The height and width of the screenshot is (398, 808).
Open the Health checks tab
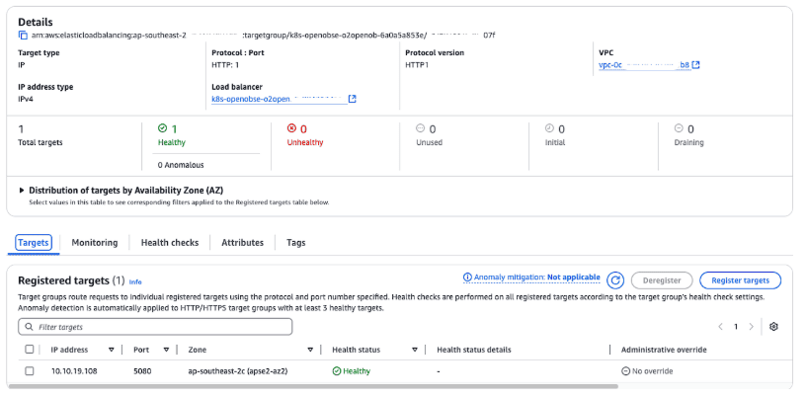[169, 242]
